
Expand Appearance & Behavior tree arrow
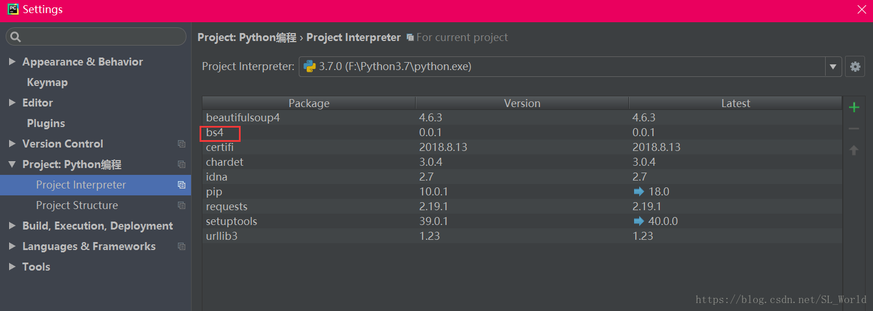click(12, 62)
